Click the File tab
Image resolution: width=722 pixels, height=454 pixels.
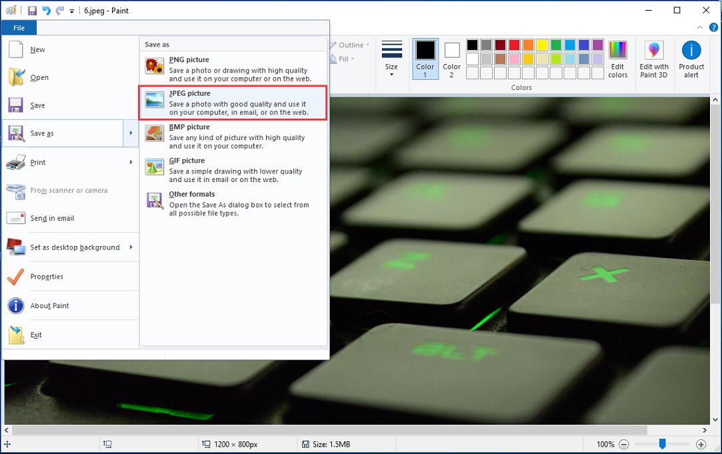tap(19, 28)
